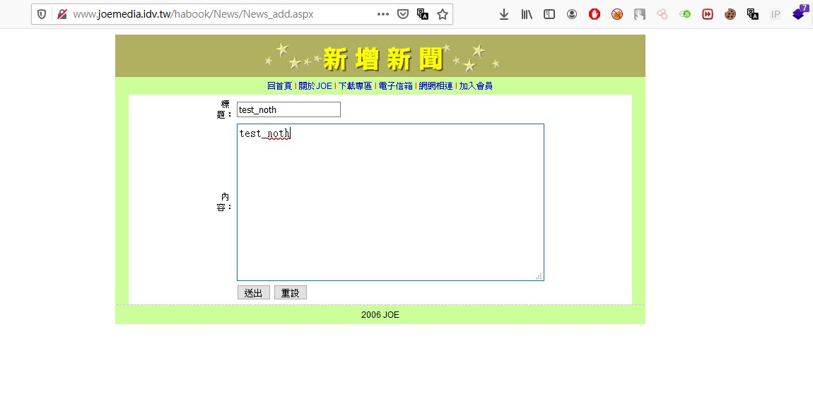
Task: Toggle the green JS switch extension
Action: [685, 15]
